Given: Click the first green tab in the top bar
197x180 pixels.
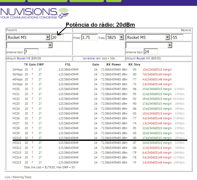Looking at the screenshot, I should pos(13,1).
